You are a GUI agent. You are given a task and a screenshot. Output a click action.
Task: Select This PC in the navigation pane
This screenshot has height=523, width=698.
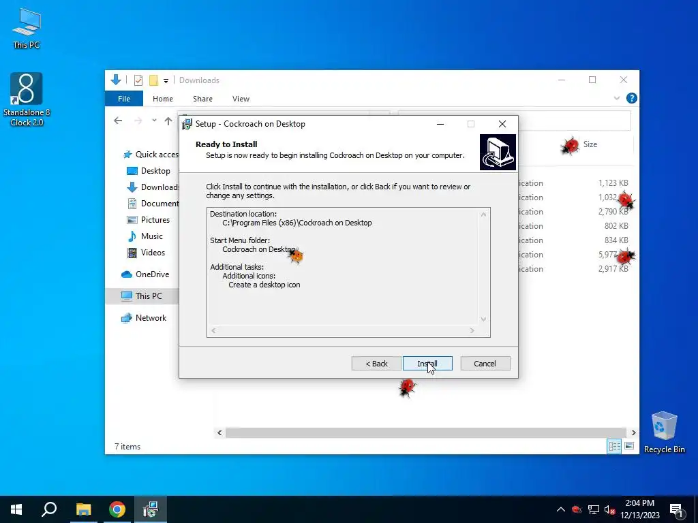tap(142, 296)
